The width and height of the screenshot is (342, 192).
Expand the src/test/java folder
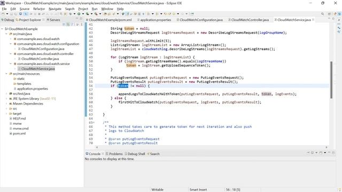point(6,94)
